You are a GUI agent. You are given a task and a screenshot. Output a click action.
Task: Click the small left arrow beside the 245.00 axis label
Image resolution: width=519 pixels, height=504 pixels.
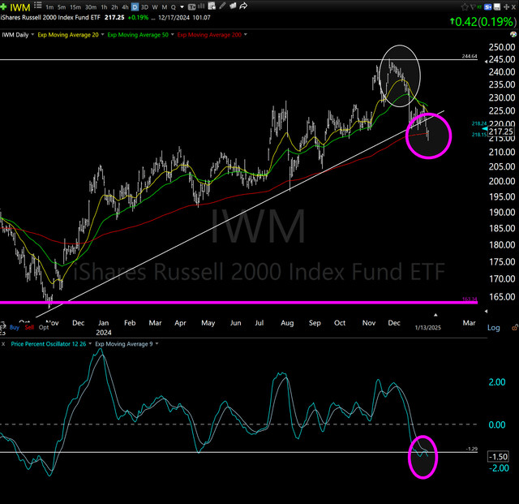[486, 62]
